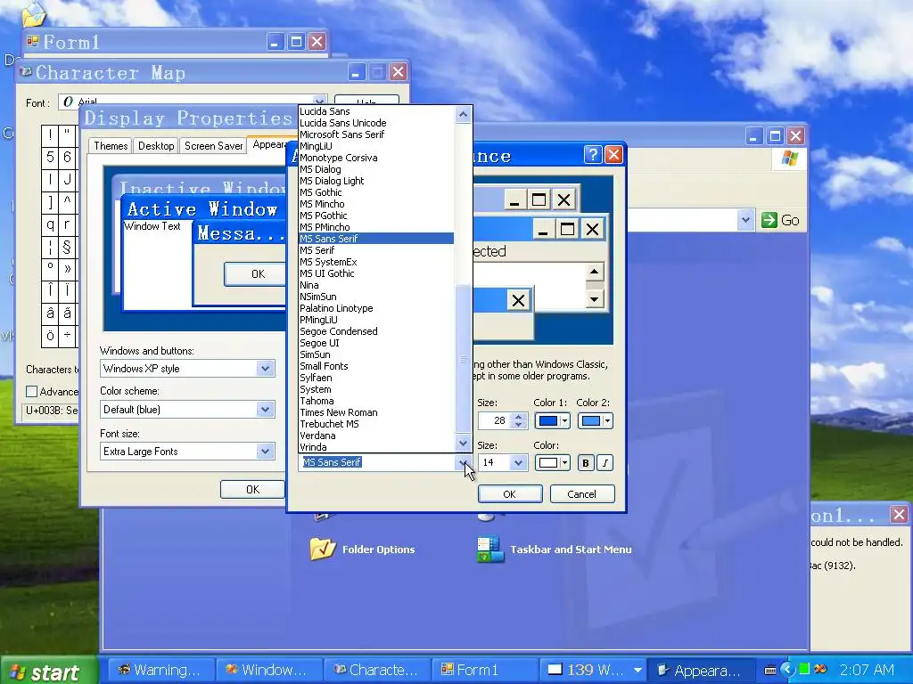Image resolution: width=913 pixels, height=684 pixels.
Task: Open Color 2 swatch picker
Action: [x=595, y=421]
